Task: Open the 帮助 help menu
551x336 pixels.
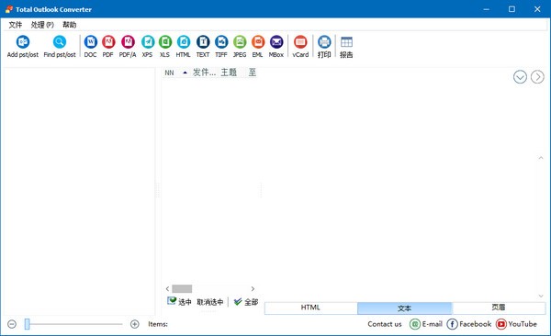Action: [69, 25]
